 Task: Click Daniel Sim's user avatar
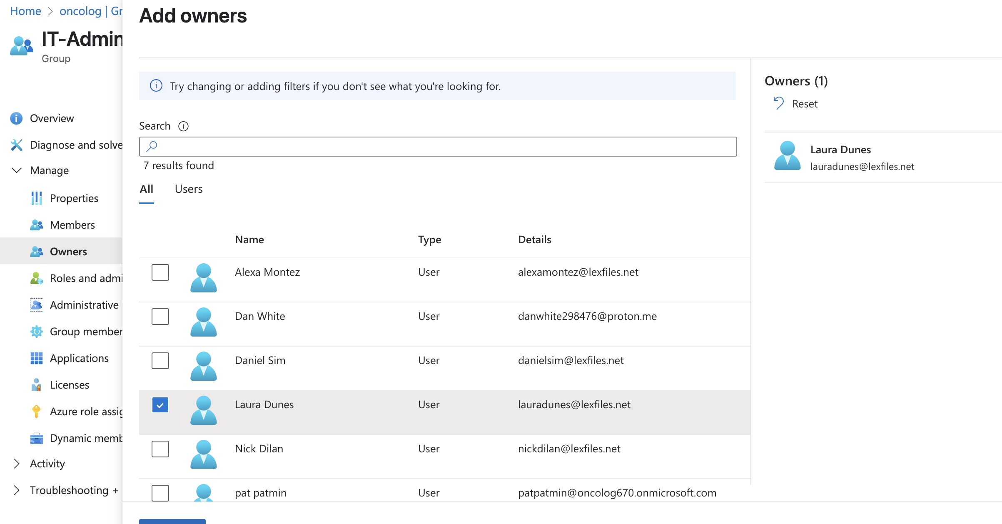(x=204, y=366)
